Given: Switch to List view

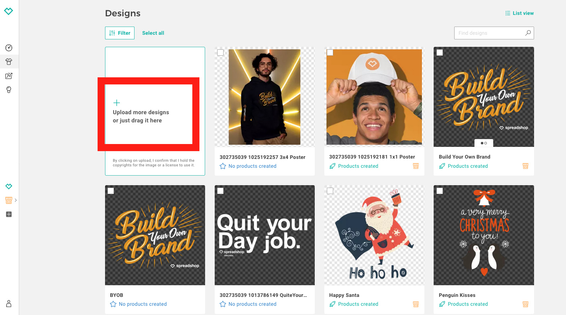Looking at the screenshot, I should 520,13.
